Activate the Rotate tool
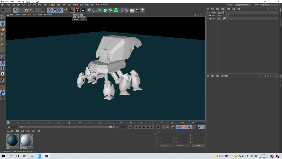The width and height of the screenshot is (282, 159). [x=32, y=10]
